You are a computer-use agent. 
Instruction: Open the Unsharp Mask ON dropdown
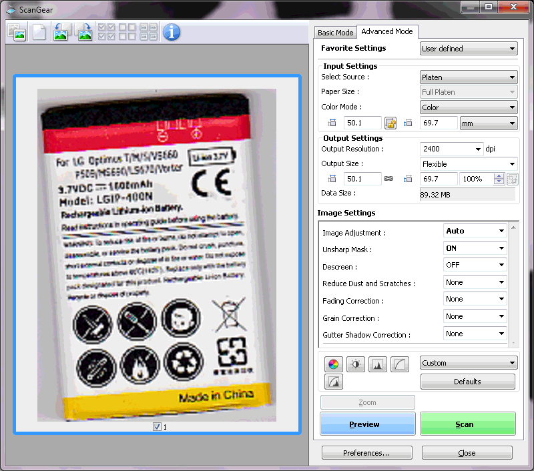click(x=475, y=248)
